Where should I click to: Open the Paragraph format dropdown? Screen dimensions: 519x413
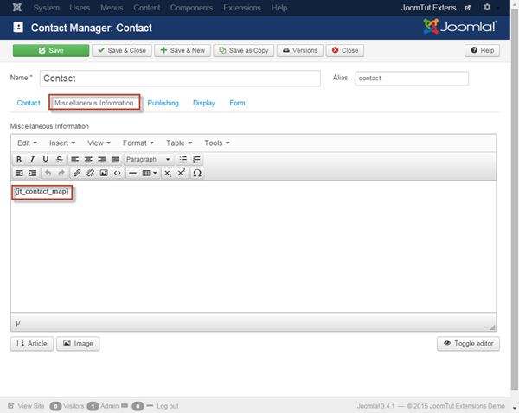pyautogui.click(x=148, y=160)
